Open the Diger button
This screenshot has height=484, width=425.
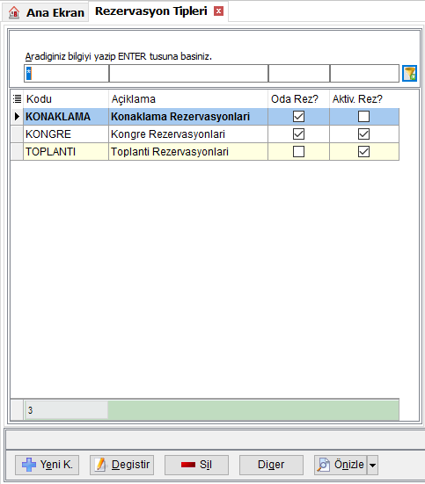point(271,465)
